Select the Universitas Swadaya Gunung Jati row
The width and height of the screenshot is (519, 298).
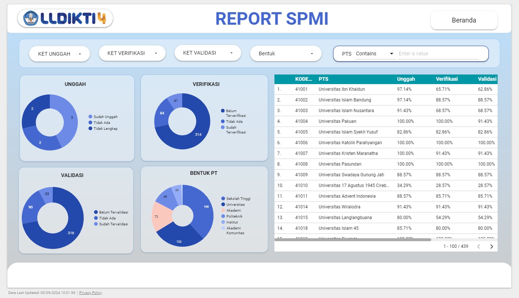[x=386, y=175]
